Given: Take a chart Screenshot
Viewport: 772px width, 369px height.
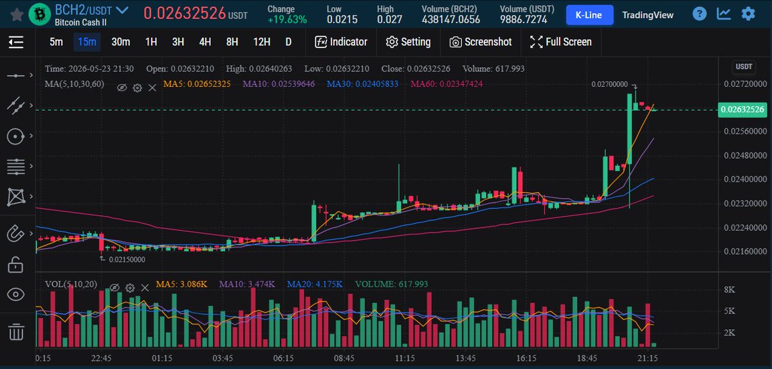Looking at the screenshot, I should pos(481,42).
